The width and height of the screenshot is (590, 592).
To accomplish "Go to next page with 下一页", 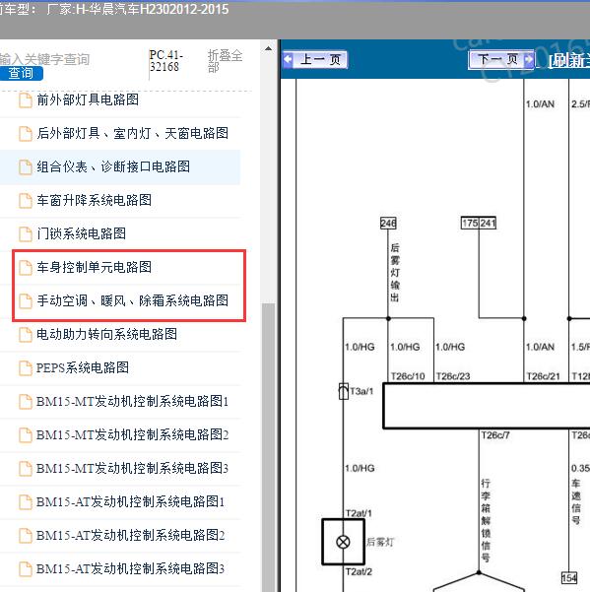I will 501,60.
